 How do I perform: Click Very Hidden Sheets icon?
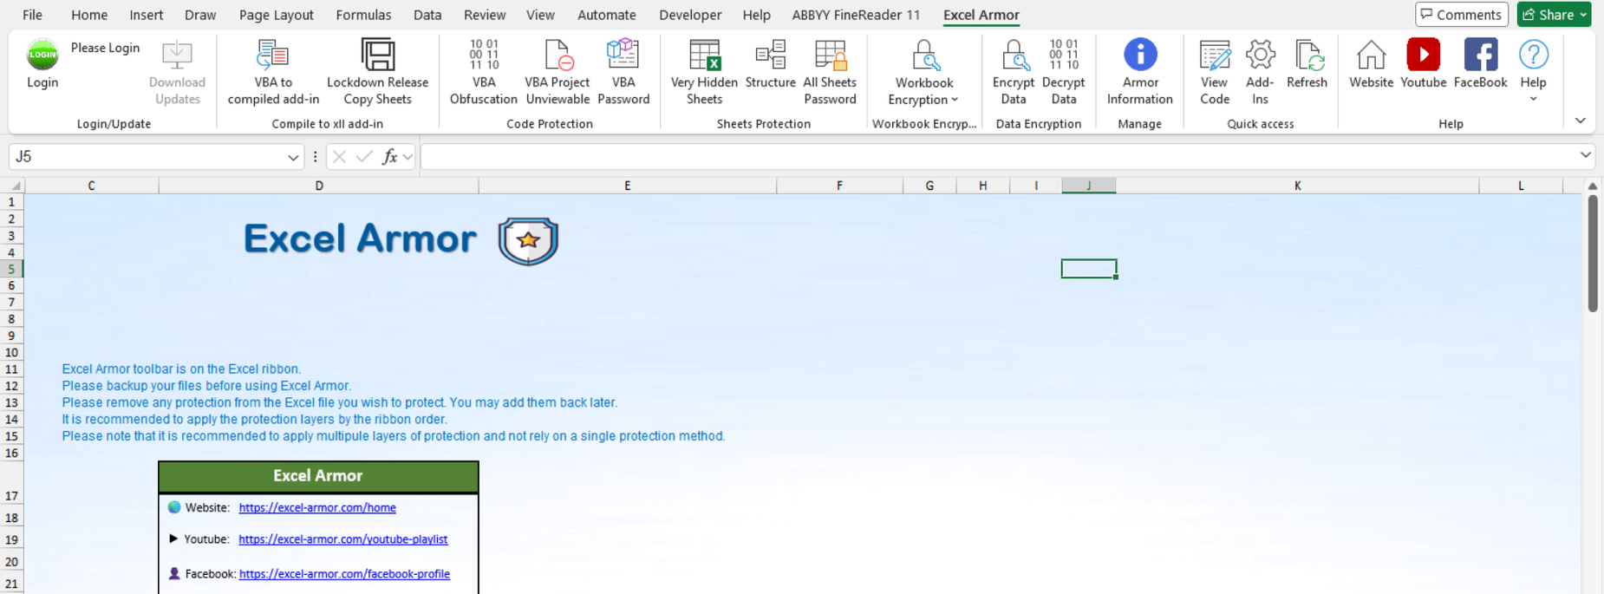704,55
